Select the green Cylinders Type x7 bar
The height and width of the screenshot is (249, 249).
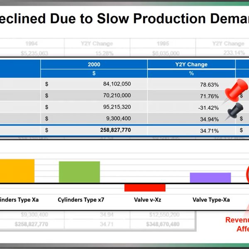point(79,172)
